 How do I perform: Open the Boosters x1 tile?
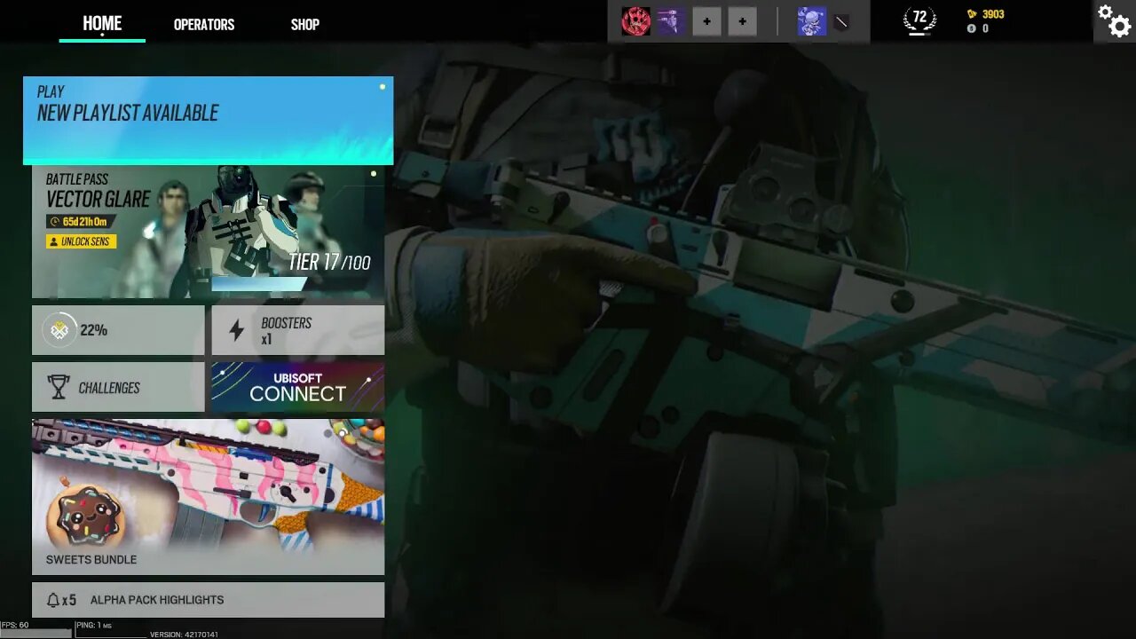(297, 330)
